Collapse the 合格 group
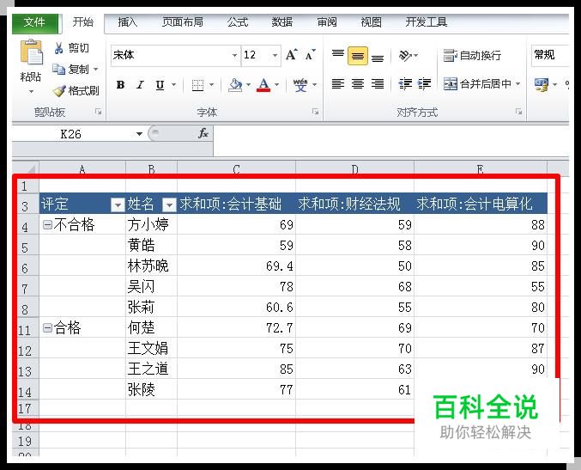The image size is (581, 470). (x=47, y=327)
